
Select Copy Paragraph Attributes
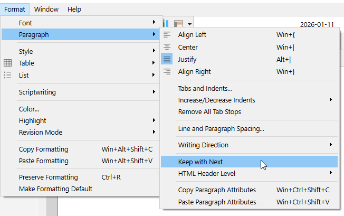tap(217, 190)
